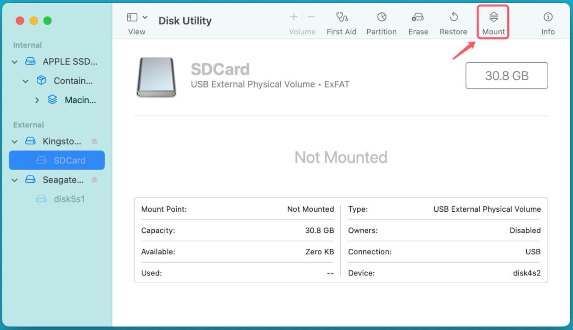Open the View options dropdown
The image size is (573, 330).
[x=145, y=16]
